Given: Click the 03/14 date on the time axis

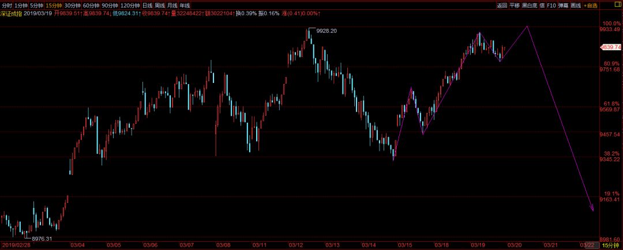Looking at the screenshot, I should (x=368, y=246).
